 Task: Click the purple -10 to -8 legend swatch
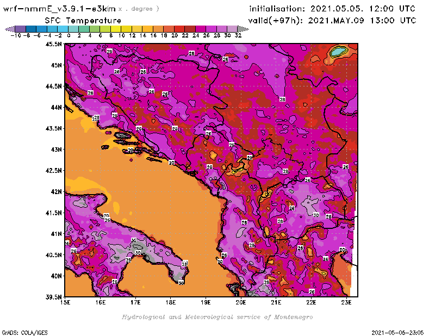[21, 29]
